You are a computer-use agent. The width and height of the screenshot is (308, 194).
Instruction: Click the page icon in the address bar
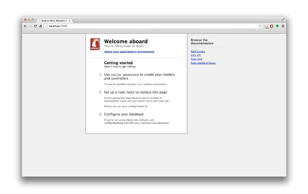[x=46, y=26]
